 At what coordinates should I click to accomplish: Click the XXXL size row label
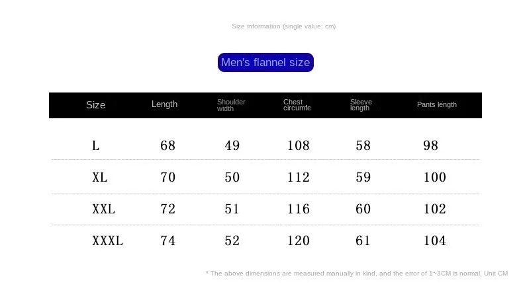point(107,240)
